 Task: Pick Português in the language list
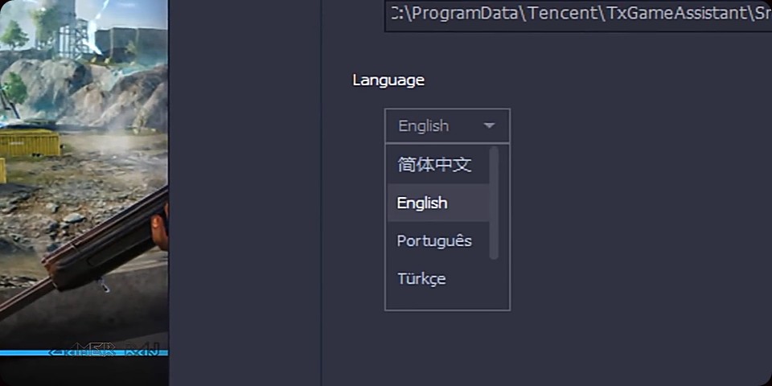pyautogui.click(x=434, y=240)
